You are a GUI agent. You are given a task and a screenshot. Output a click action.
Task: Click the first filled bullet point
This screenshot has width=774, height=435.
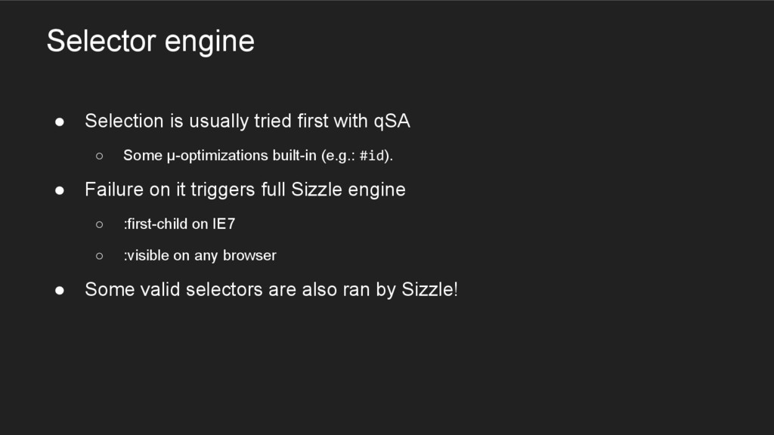pos(60,122)
